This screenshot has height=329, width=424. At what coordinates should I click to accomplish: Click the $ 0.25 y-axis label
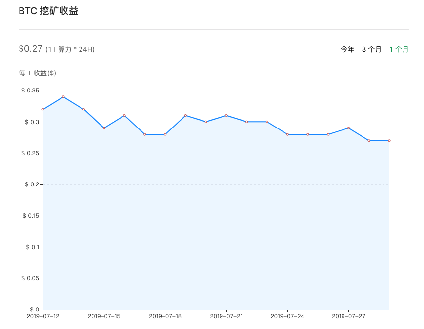coord(30,153)
